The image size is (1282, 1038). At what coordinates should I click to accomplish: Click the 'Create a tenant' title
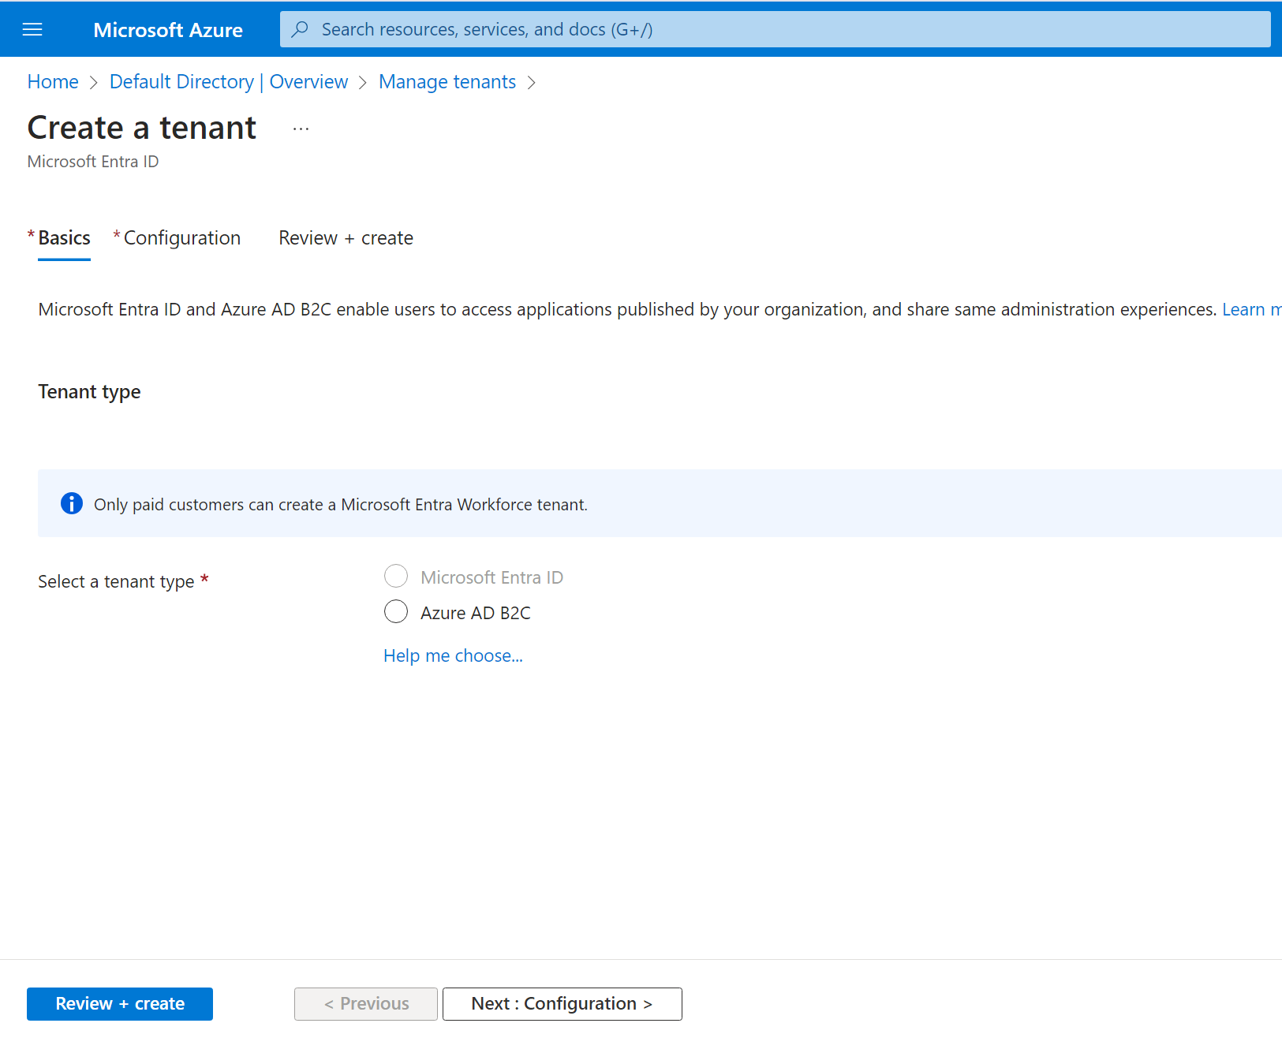coord(142,128)
